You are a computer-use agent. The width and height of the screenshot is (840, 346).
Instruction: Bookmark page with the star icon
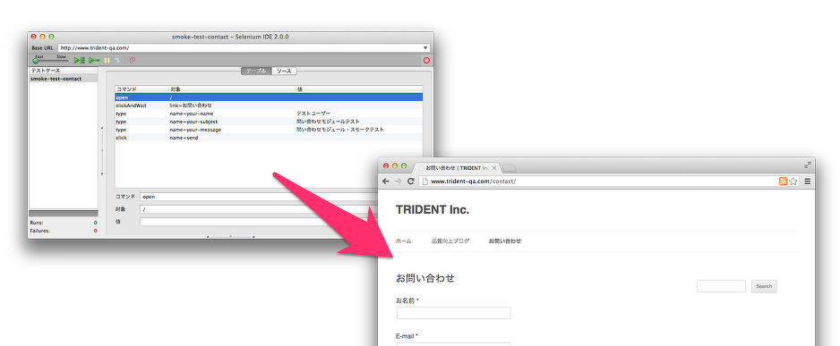tap(793, 181)
